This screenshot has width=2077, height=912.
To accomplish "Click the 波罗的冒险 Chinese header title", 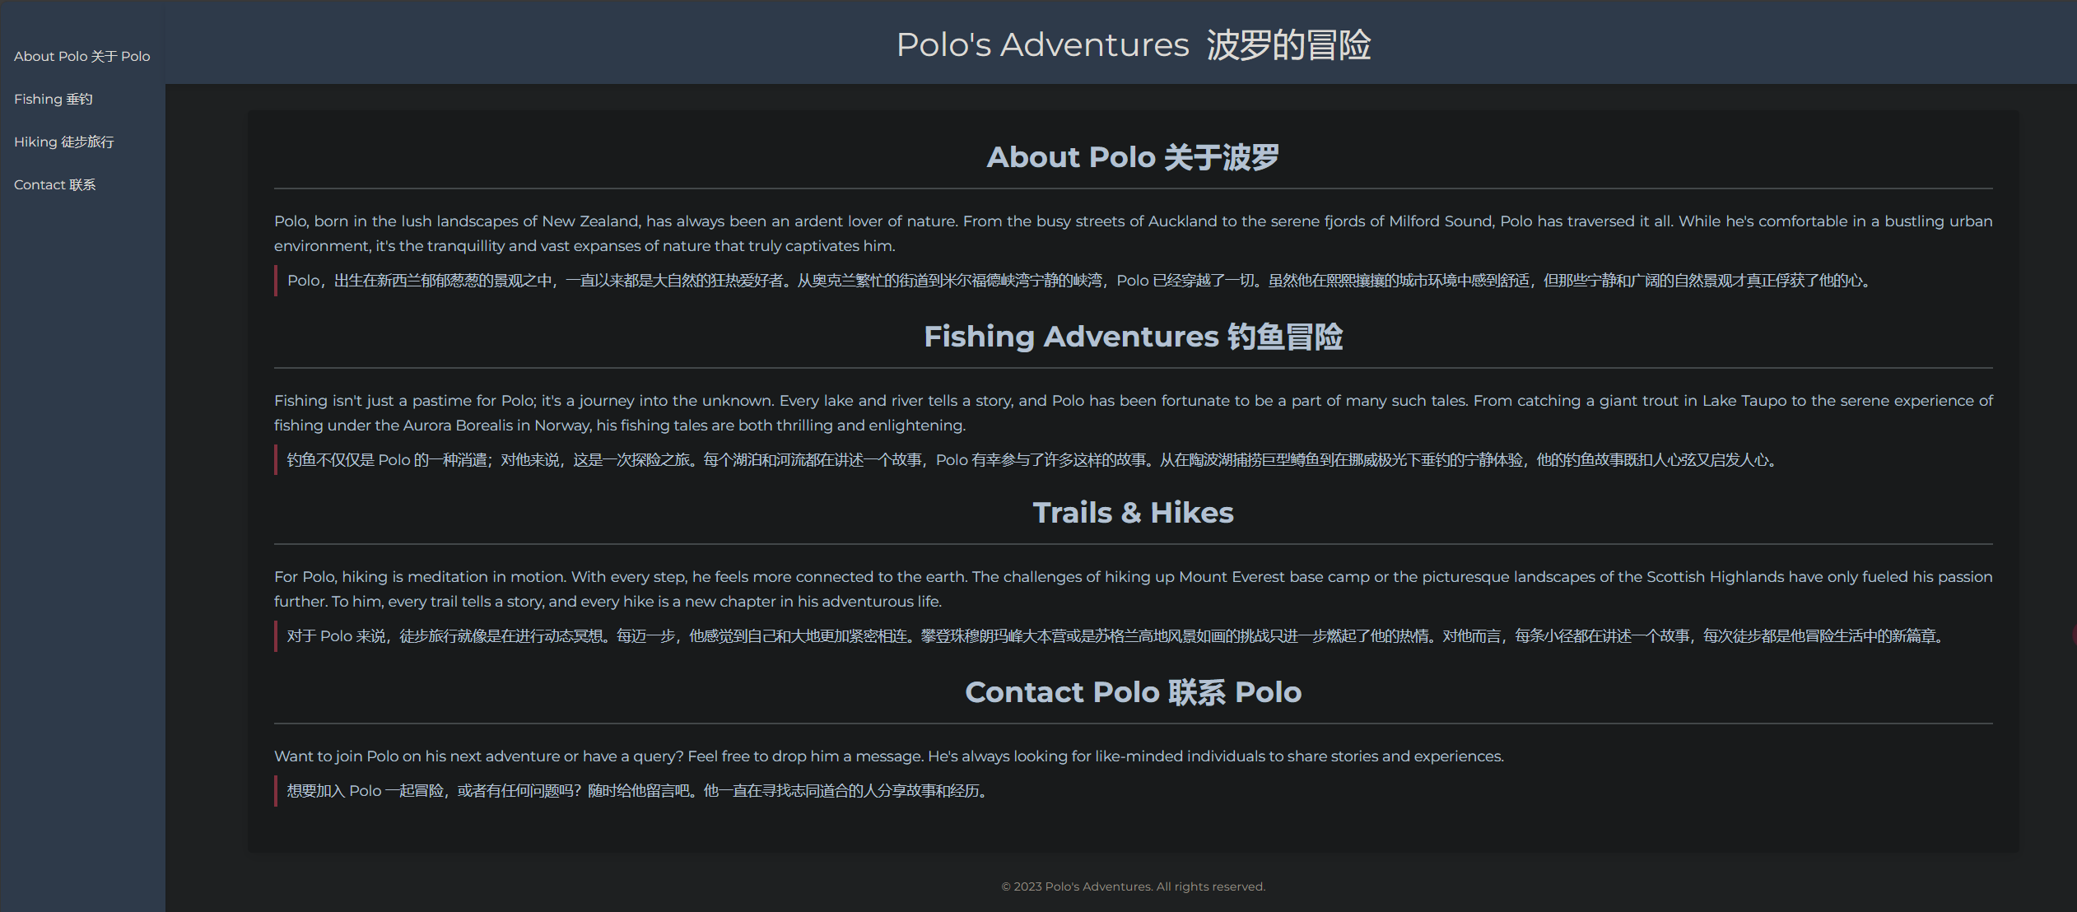I will [x=1288, y=44].
